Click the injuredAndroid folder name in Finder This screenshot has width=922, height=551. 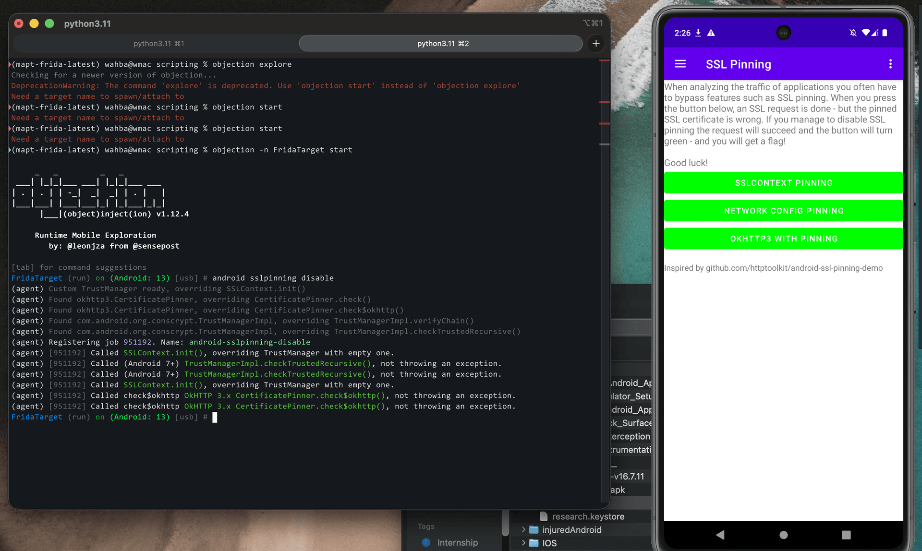point(571,530)
